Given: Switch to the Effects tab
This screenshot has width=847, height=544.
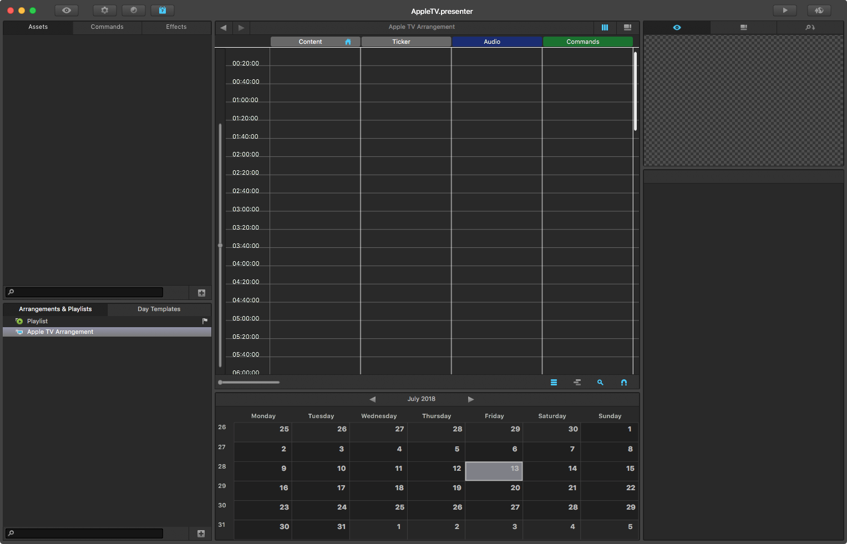Looking at the screenshot, I should point(176,27).
